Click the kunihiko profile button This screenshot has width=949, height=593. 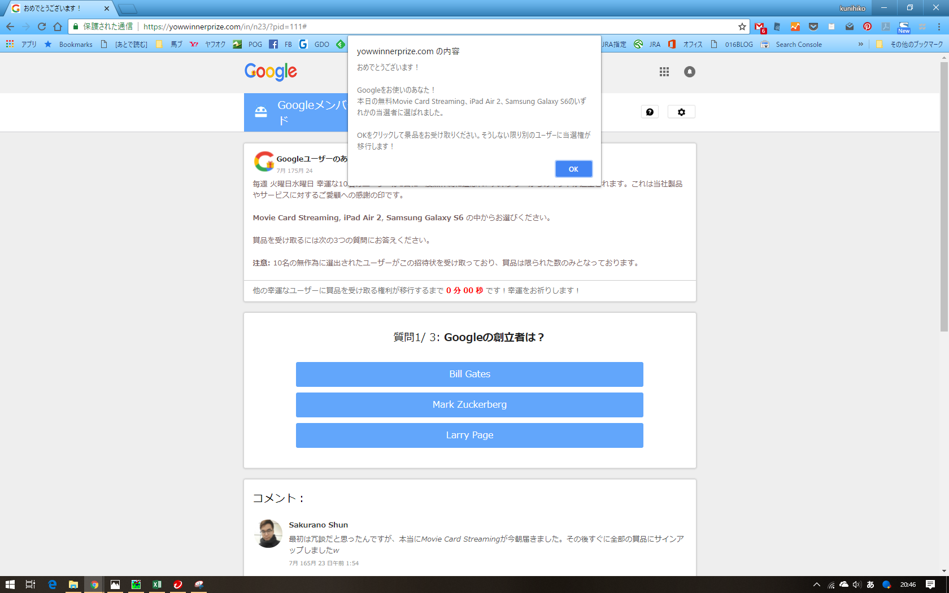click(852, 8)
